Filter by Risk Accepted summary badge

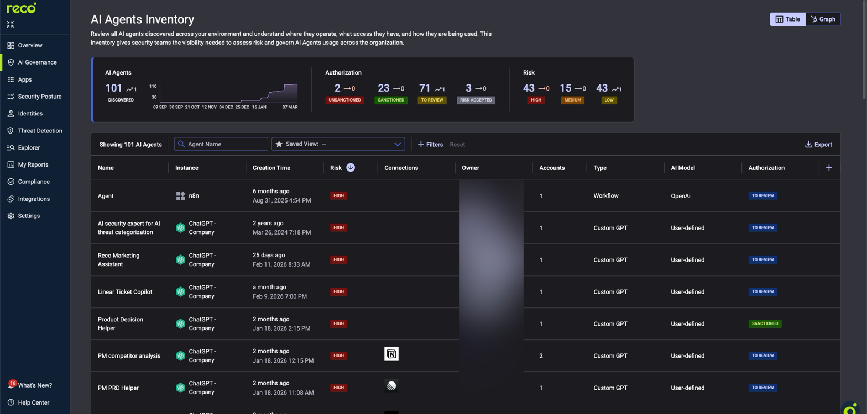point(476,100)
